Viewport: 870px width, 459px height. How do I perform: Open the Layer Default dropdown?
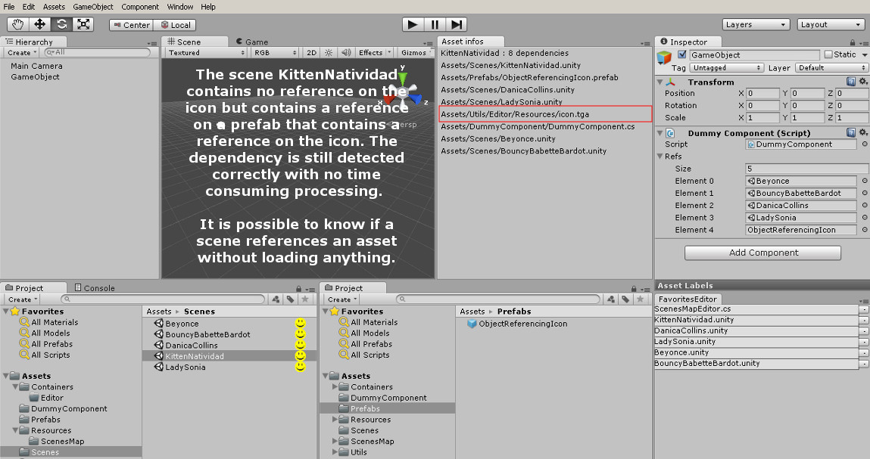(831, 67)
